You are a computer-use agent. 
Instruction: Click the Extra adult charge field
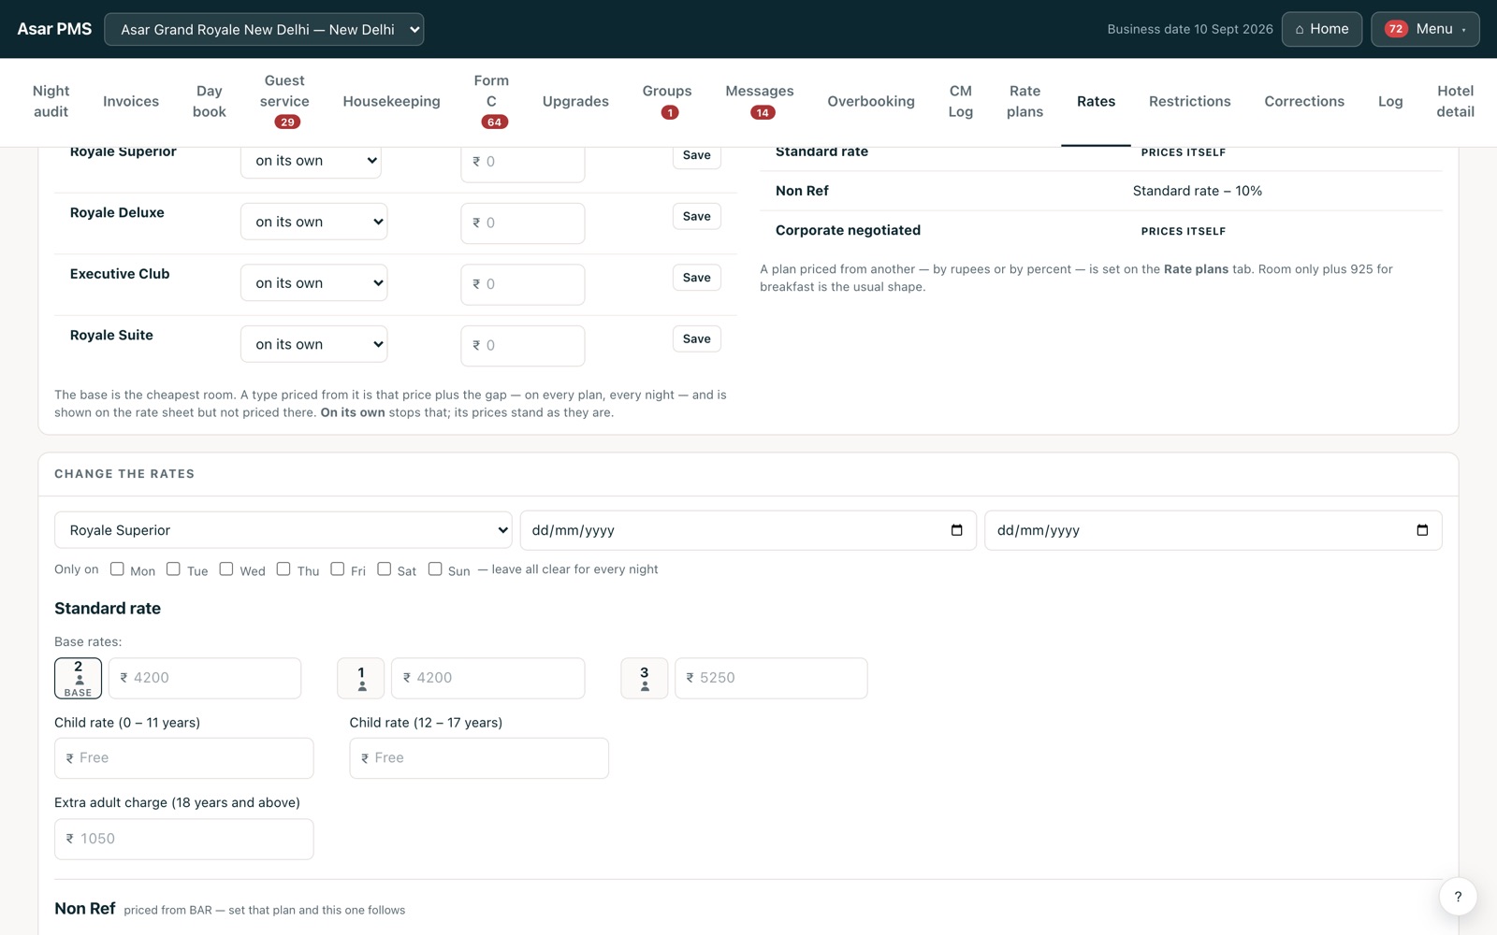point(184,839)
